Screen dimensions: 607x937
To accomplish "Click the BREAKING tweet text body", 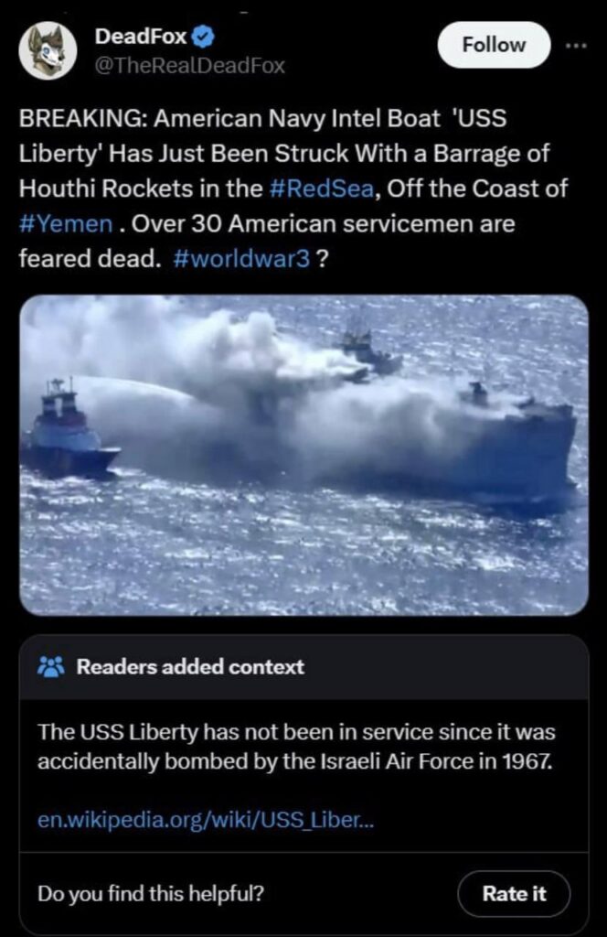I will click(293, 188).
